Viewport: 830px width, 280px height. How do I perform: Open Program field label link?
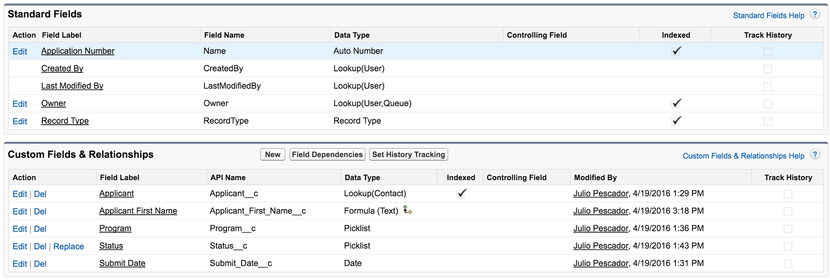(x=115, y=228)
